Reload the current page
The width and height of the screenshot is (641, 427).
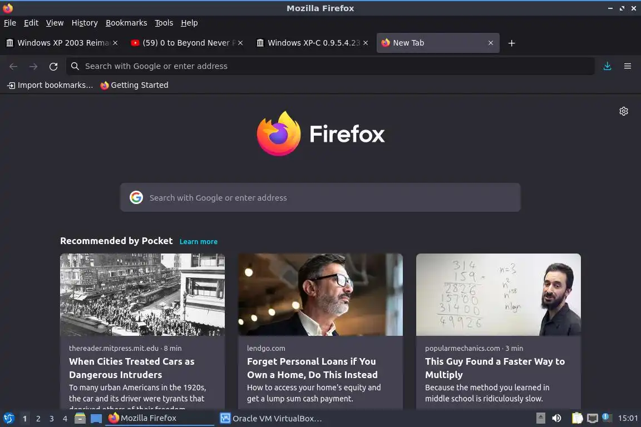click(x=53, y=66)
